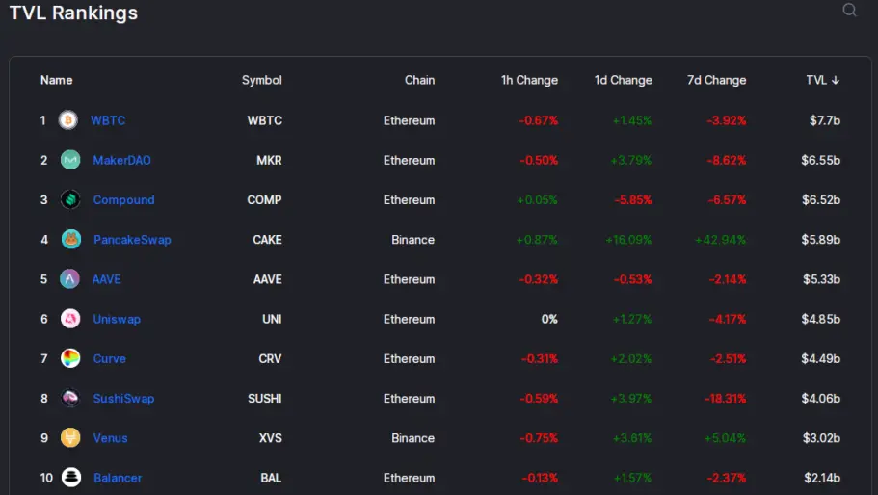Image resolution: width=878 pixels, height=495 pixels.
Task: Click the $4.06b TVL value
Action: tap(820, 399)
